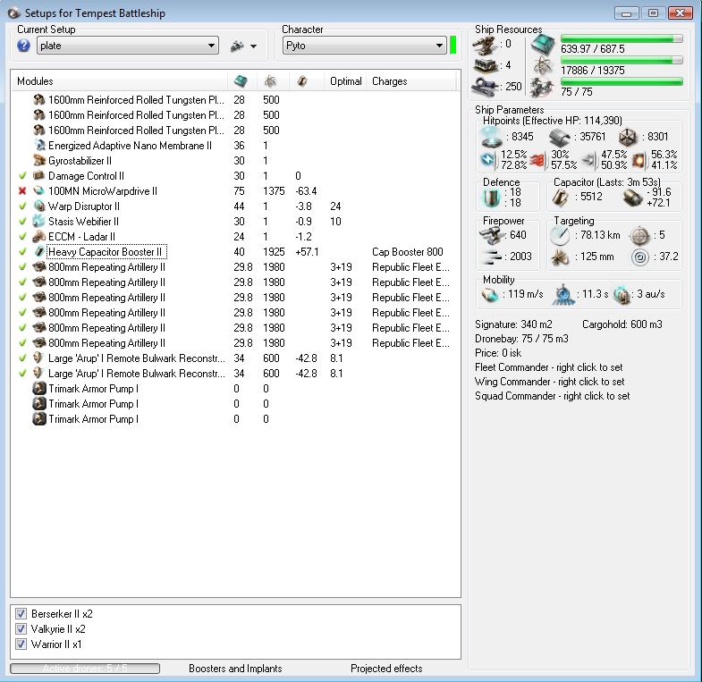Click the volley damage icon showing 2003
Screen dimensions: 702x682
tap(492, 257)
